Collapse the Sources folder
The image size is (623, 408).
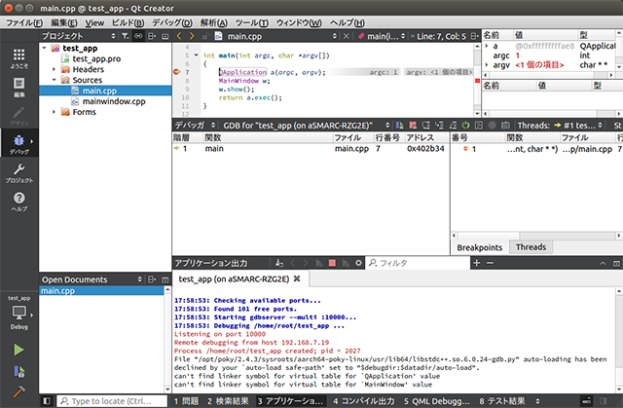click(x=55, y=80)
